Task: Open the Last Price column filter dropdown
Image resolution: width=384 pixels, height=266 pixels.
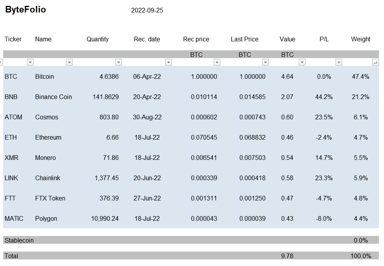Action: click(x=266, y=62)
